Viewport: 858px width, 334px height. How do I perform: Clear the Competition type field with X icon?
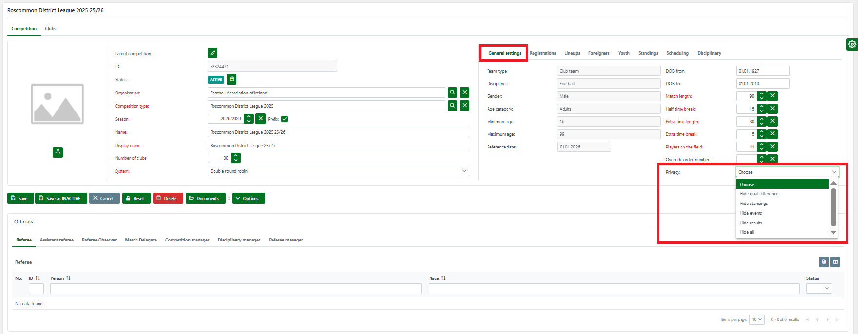pos(465,106)
